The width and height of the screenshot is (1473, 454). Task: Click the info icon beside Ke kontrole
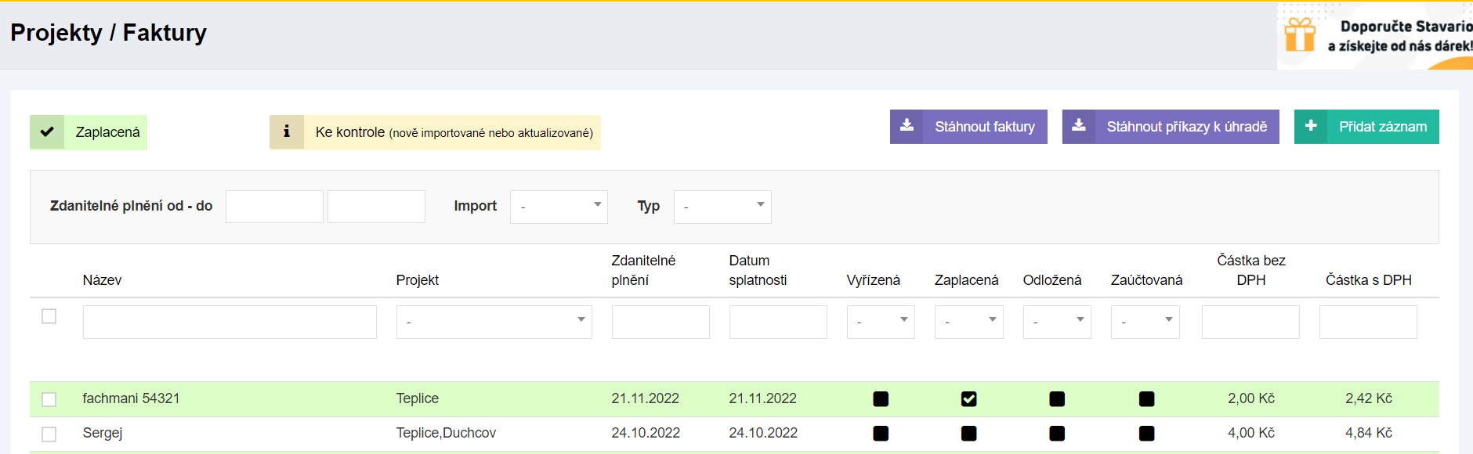(x=287, y=132)
